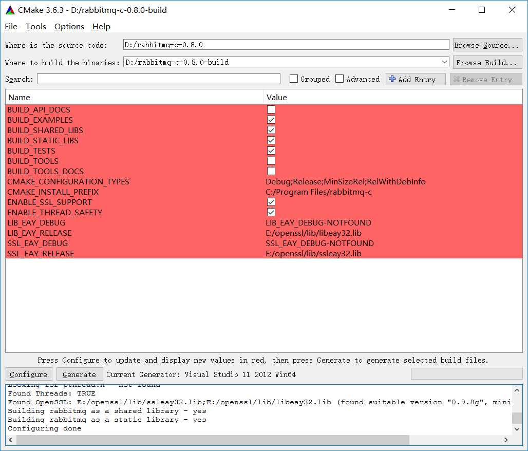This screenshot has height=451, width=528.
Task: Click the output log horizontal scrollbar thumb
Action: tap(213, 440)
